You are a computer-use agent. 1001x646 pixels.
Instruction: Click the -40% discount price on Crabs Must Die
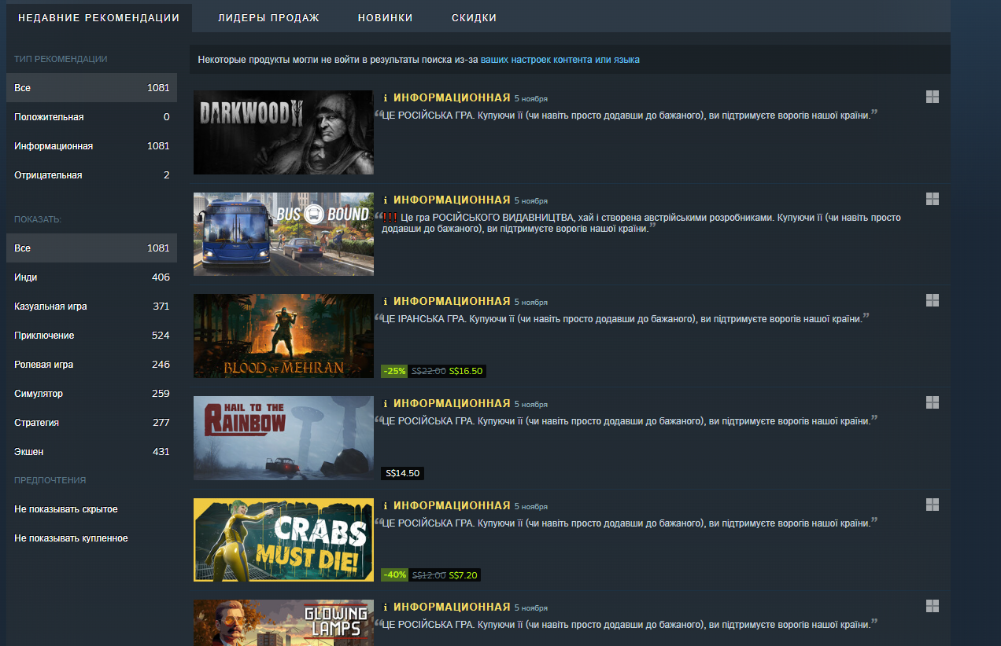pyautogui.click(x=430, y=575)
